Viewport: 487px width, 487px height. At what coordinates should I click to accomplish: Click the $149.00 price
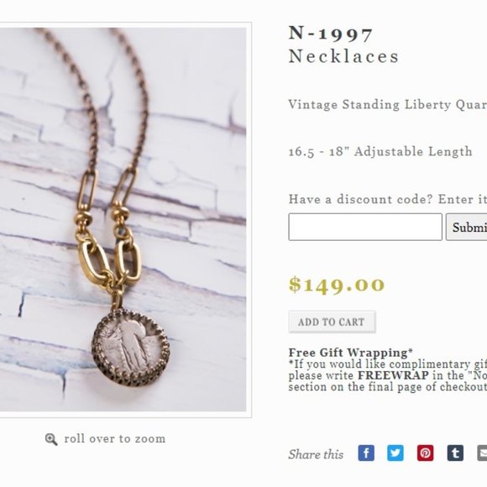pyautogui.click(x=337, y=285)
